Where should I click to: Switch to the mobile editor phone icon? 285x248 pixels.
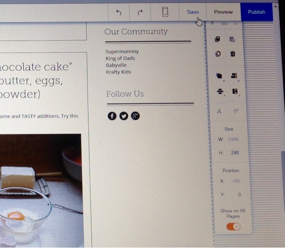pos(165,12)
